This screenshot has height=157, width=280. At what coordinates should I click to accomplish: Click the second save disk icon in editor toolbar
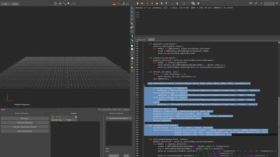(x=166, y=3)
